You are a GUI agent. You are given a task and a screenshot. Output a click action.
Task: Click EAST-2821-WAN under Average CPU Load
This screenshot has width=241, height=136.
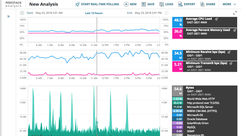click(197, 22)
